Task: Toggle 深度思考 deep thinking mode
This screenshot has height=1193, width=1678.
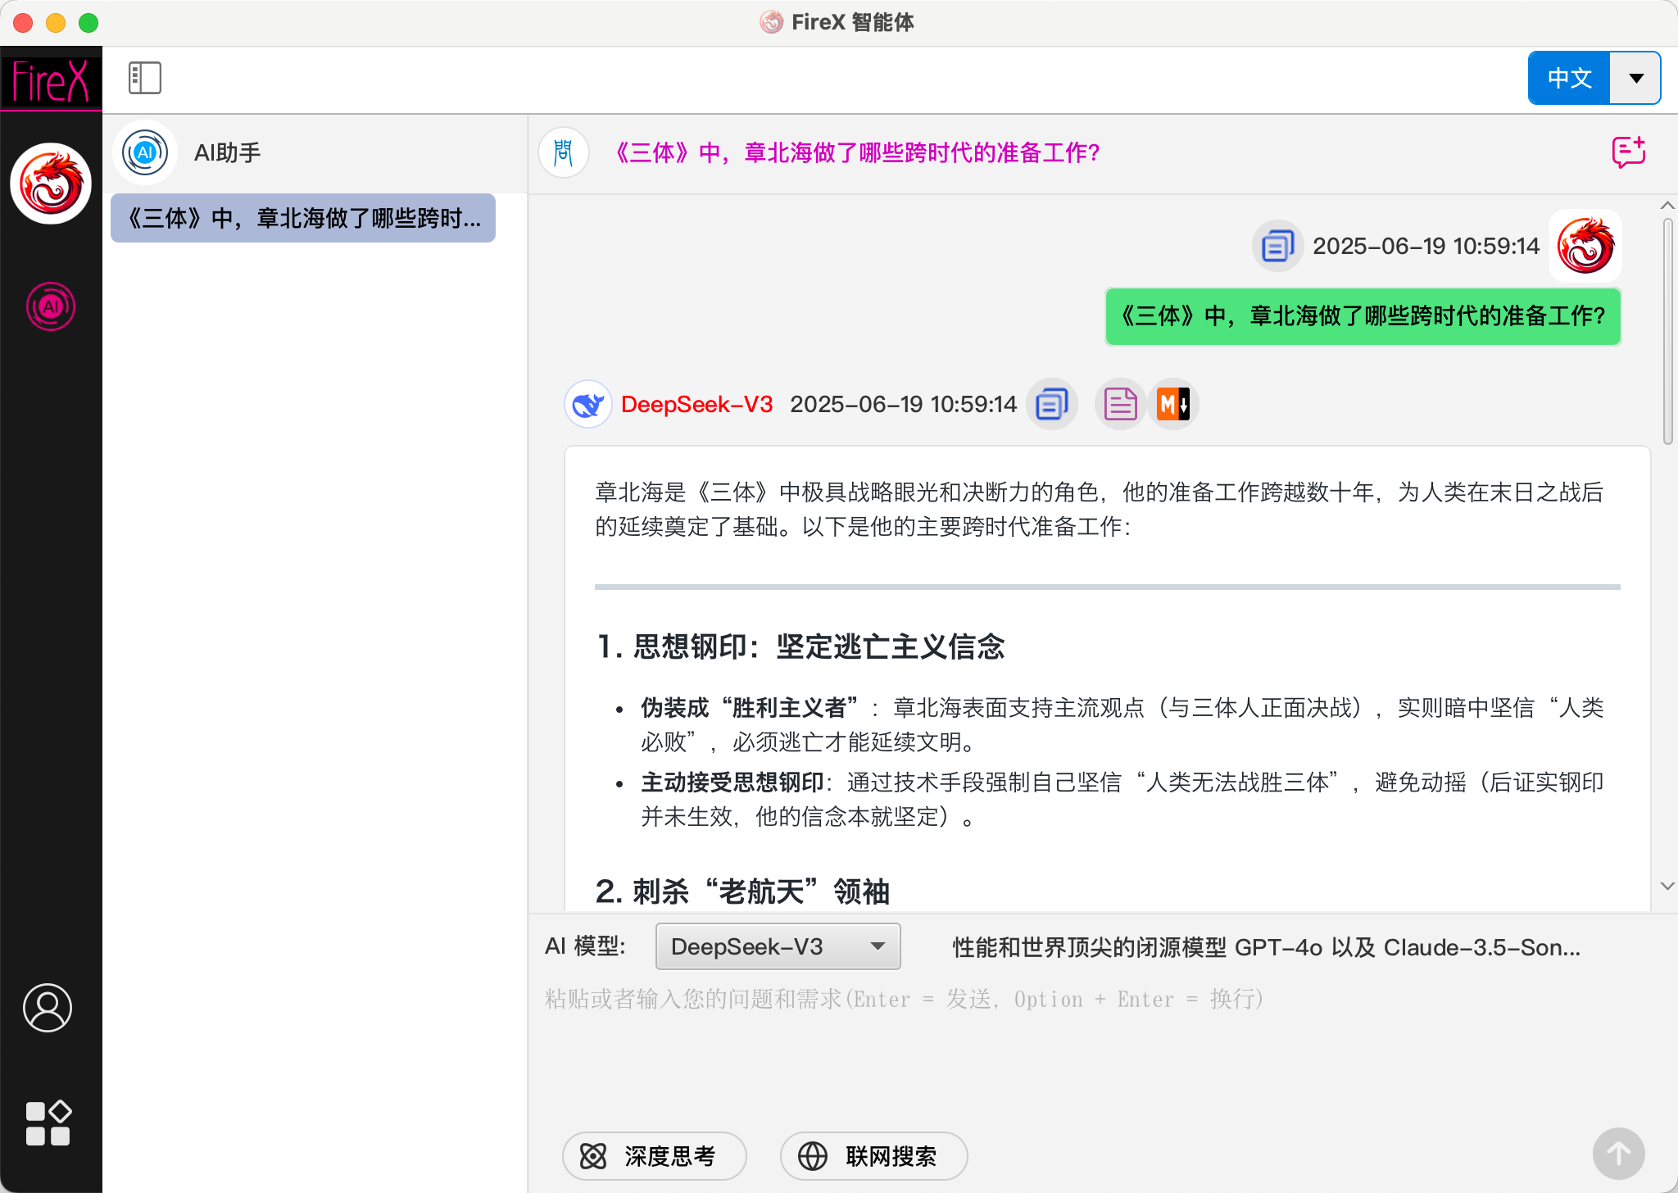Action: [654, 1156]
